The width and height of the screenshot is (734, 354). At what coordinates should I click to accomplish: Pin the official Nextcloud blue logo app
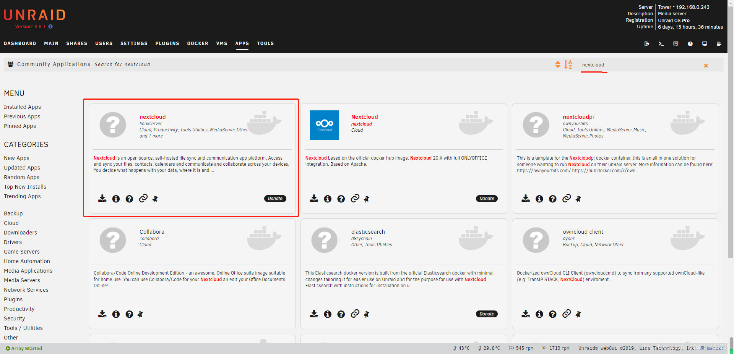[367, 199]
